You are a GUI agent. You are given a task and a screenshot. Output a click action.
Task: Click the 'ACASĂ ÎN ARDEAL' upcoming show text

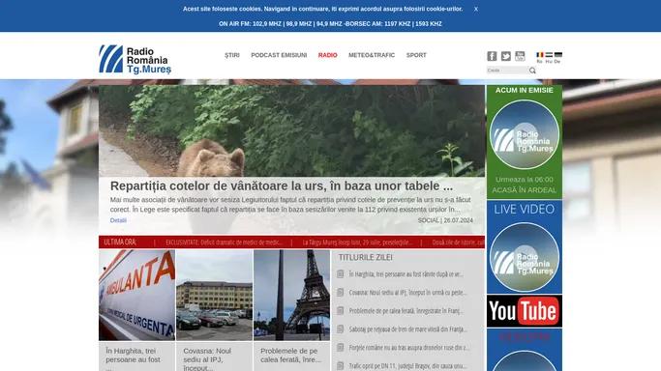524,190
